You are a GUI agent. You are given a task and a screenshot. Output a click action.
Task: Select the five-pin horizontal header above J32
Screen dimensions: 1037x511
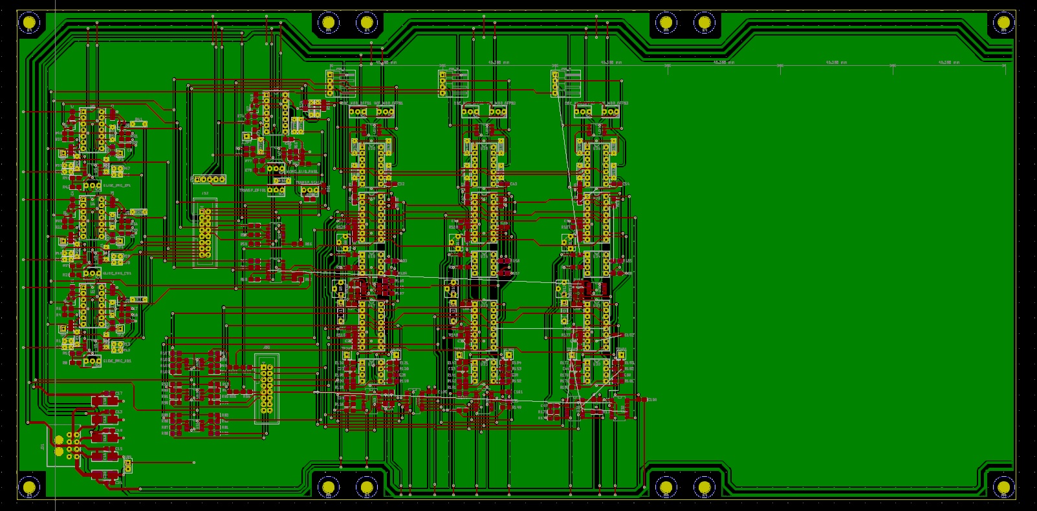coord(210,180)
